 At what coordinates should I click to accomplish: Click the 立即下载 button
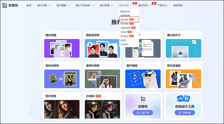point(142,113)
